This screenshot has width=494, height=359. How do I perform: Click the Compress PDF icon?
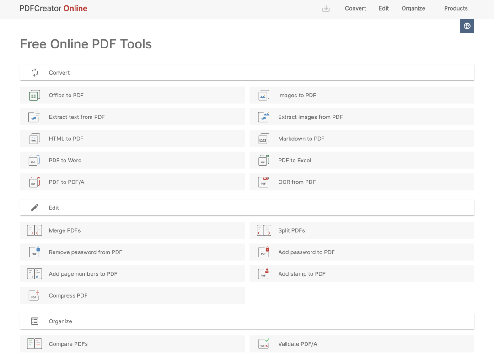tap(34, 295)
